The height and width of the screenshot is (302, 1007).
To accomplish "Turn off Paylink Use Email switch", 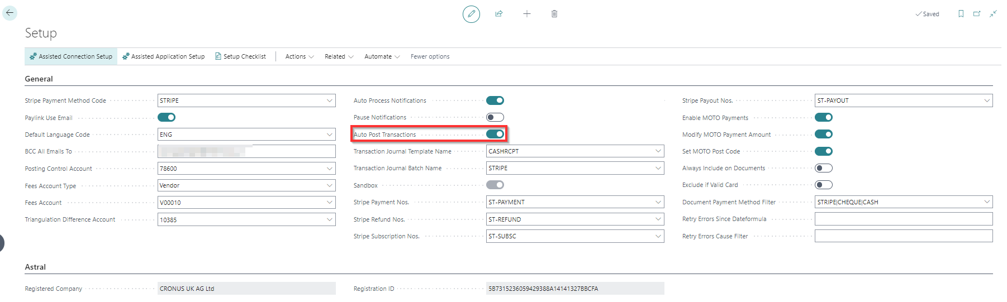I will [166, 117].
